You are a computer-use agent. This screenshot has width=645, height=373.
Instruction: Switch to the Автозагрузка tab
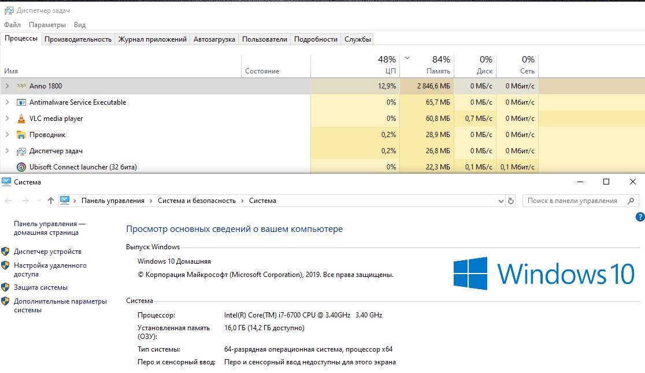click(x=214, y=39)
